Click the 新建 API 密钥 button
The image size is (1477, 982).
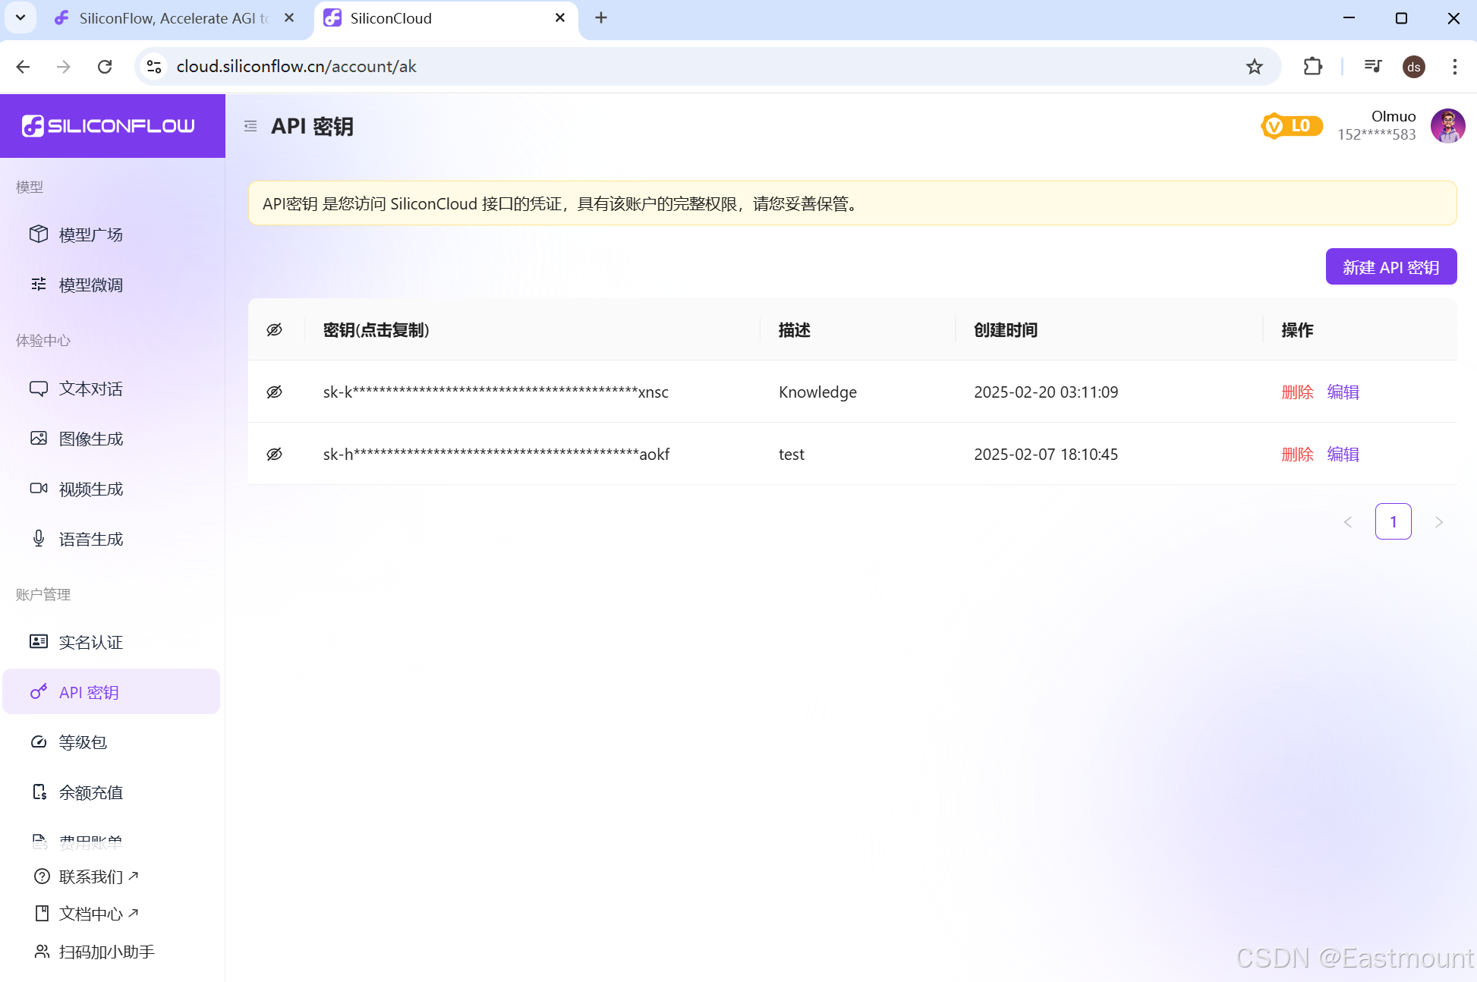[x=1390, y=267]
